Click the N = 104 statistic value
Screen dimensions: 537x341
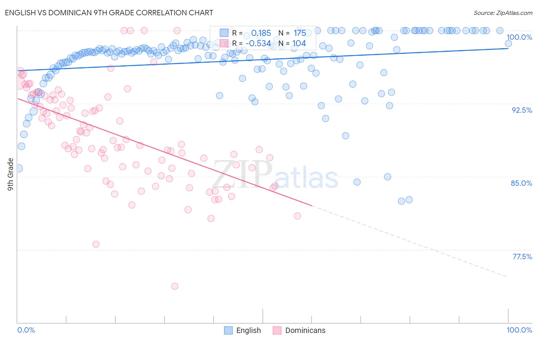pyautogui.click(x=292, y=44)
